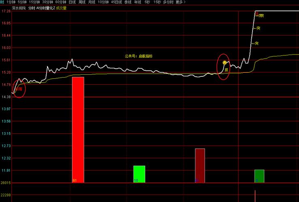
Task: Switch to the 30分钟 period tab
Action: pyautogui.click(x=47, y=2)
